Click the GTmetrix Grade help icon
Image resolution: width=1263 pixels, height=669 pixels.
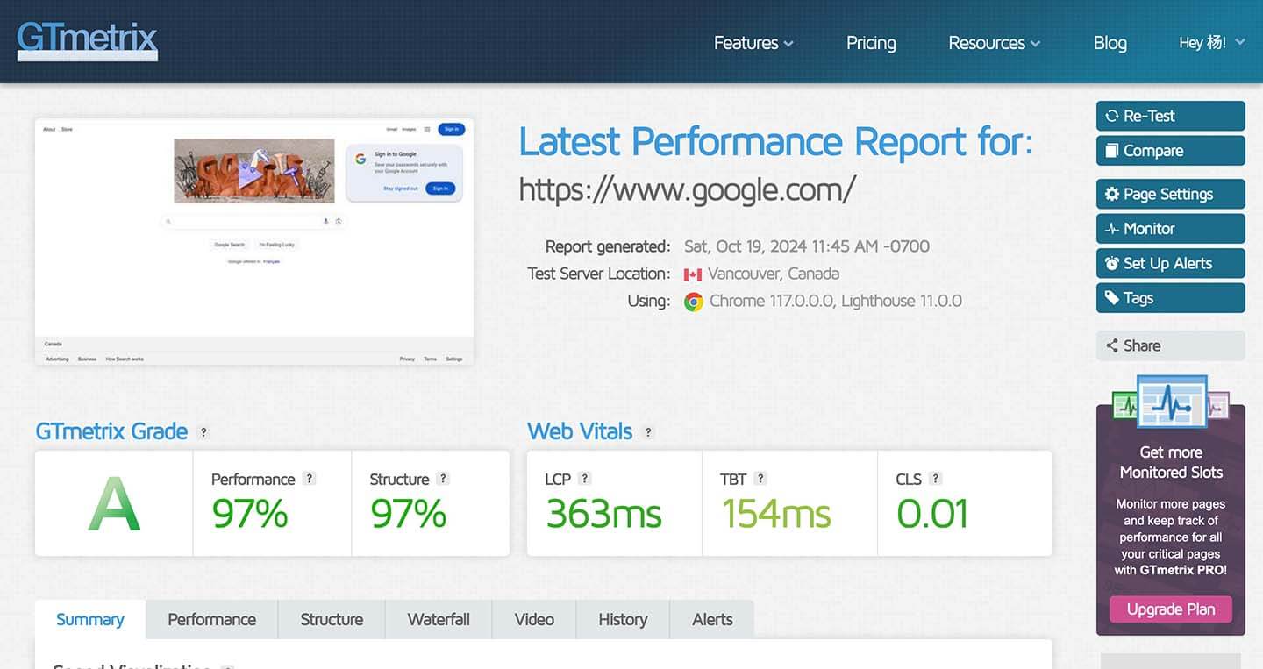[x=203, y=432]
